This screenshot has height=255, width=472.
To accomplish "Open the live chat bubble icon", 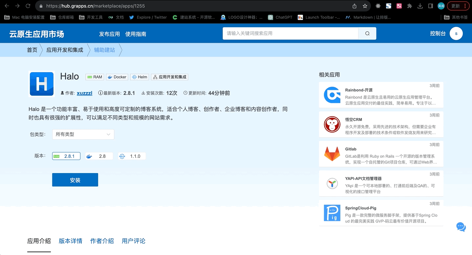I will (461, 227).
